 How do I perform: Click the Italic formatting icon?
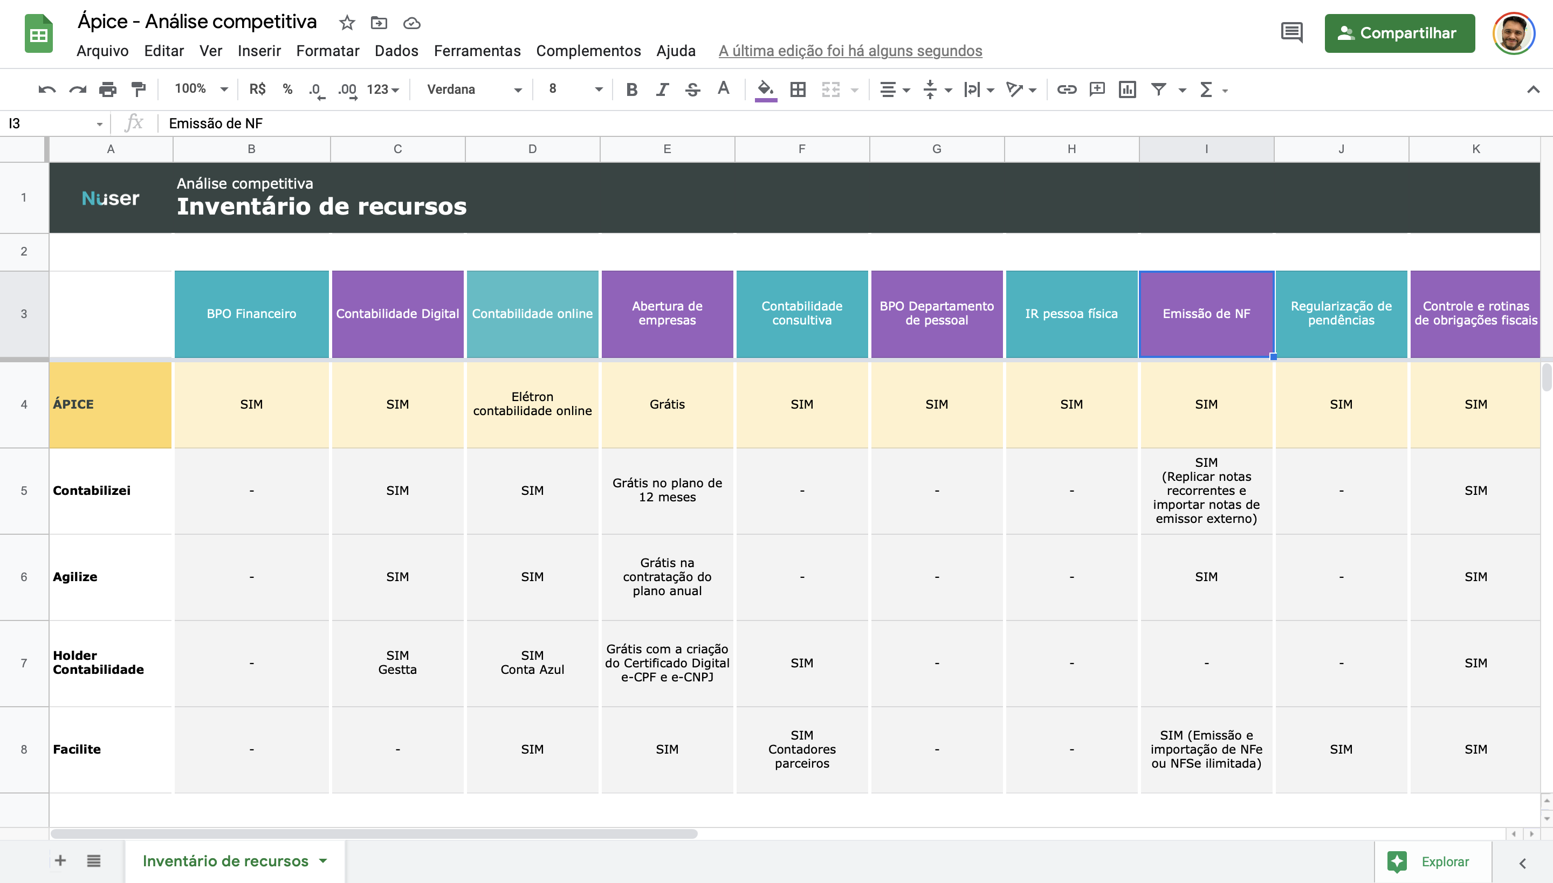tap(661, 89)
